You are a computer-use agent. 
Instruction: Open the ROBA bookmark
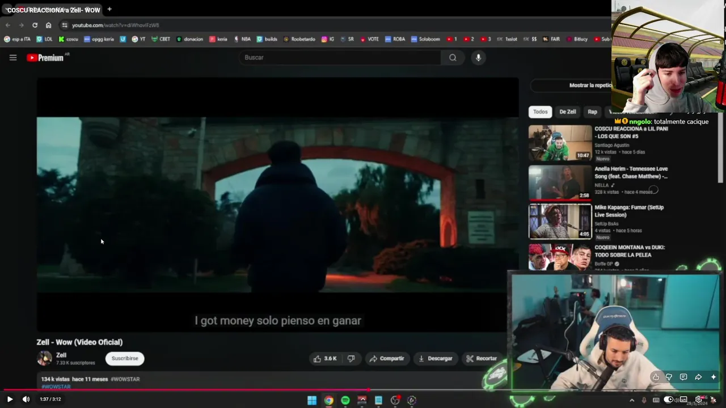tap(395, 39)
